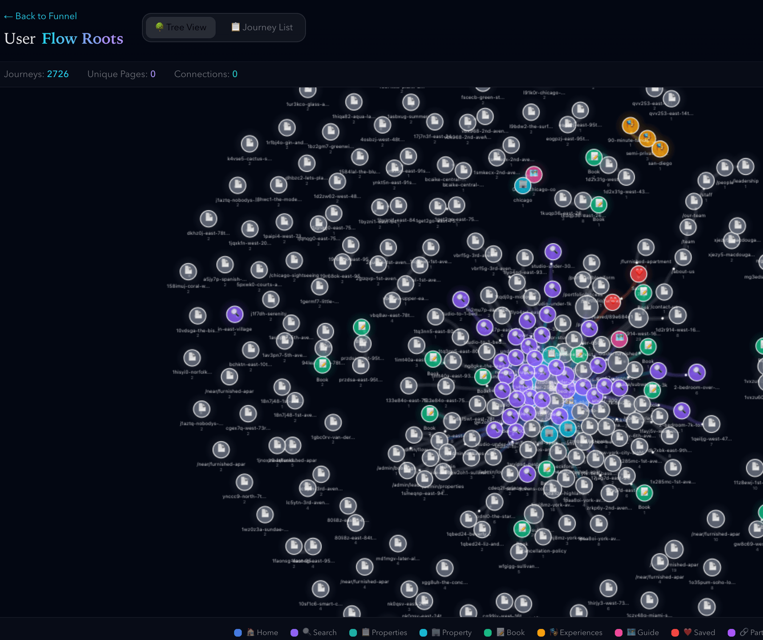Viewport: 763px width, 640px height.
Task: Select the 1rfbj4o-gin-and page node
Action: 287,128
